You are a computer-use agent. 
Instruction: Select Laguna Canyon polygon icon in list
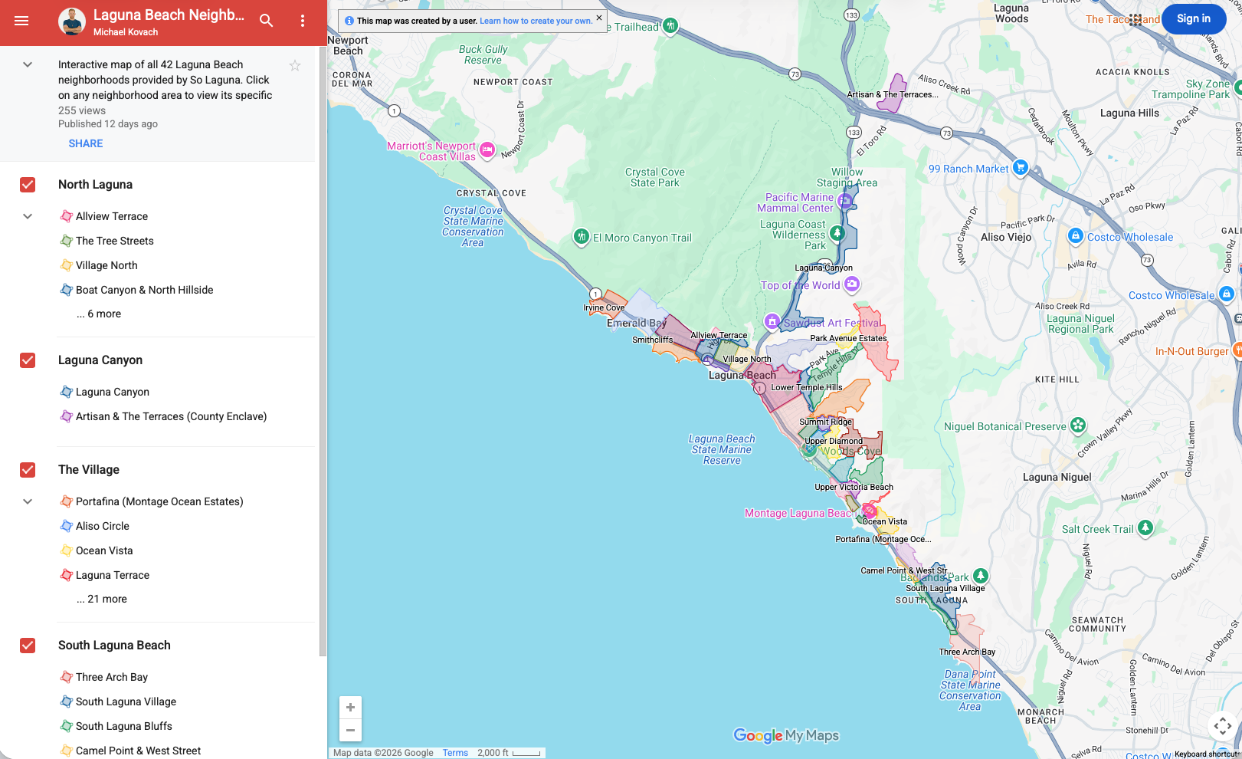(67, 392)
